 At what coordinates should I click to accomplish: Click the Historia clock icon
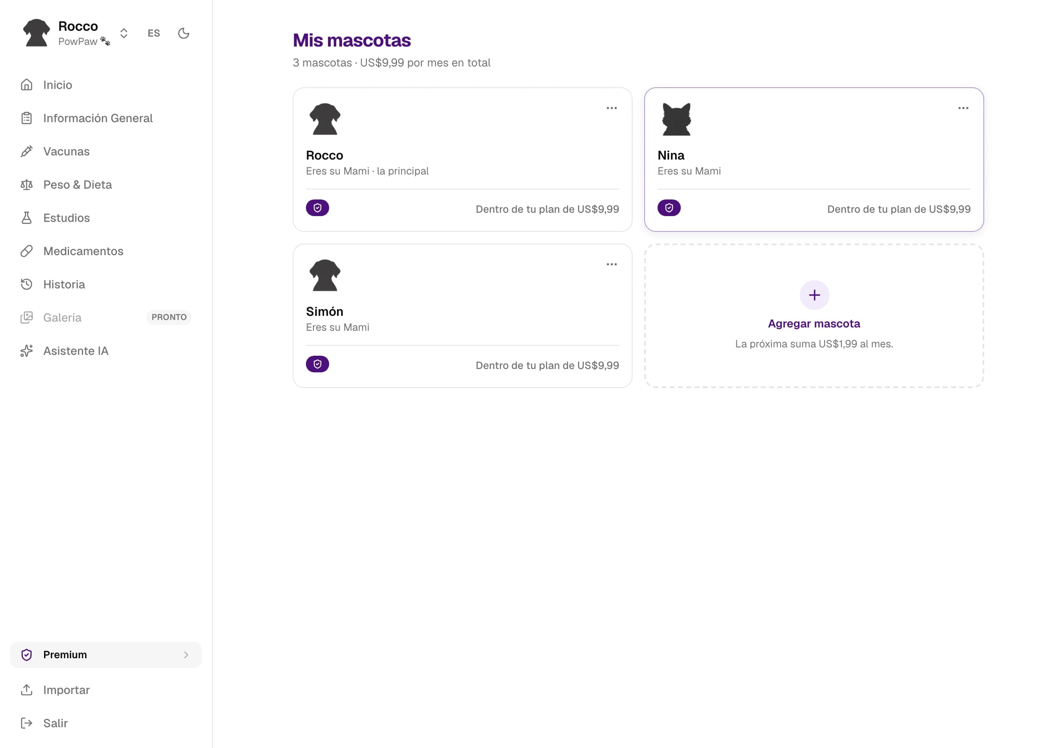point(27,284)
